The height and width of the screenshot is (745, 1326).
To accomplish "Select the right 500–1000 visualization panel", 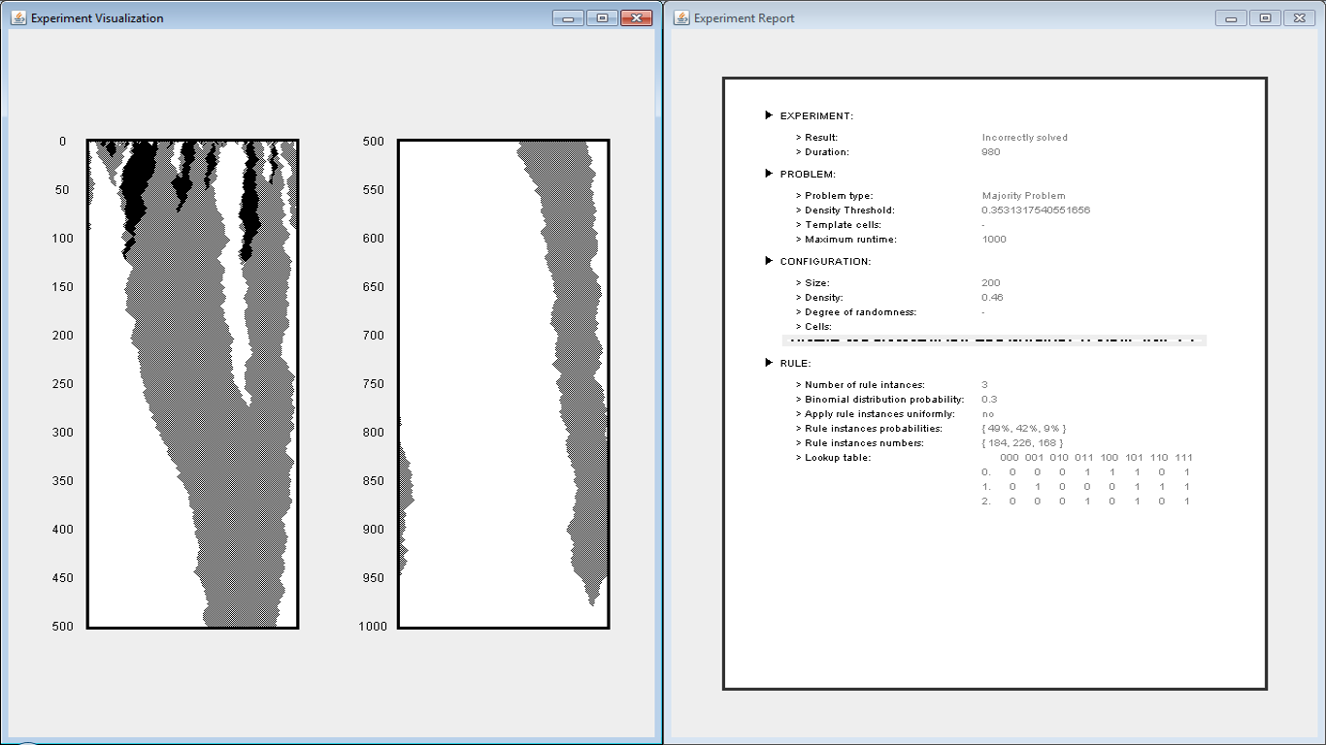I will click(503, 384).
